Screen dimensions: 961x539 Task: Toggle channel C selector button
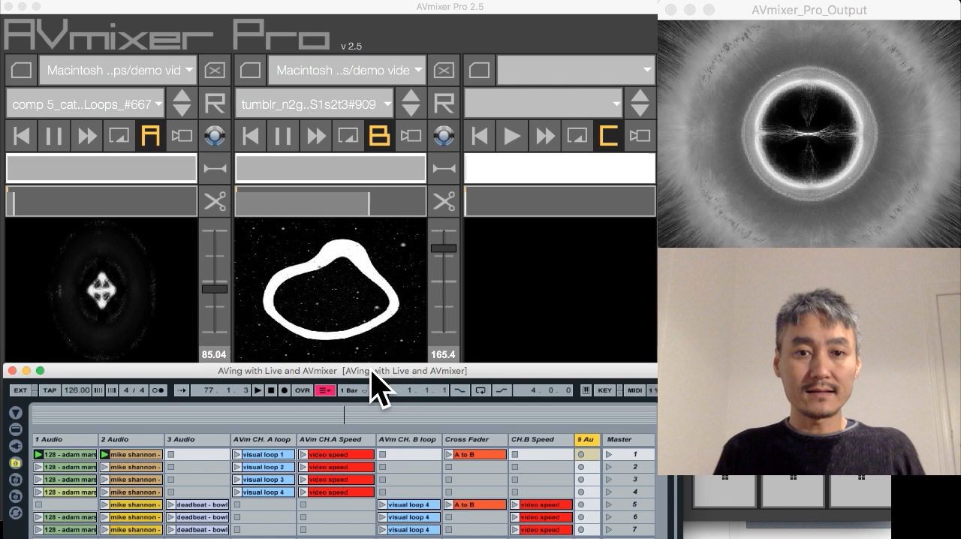(x=608, y=136)
